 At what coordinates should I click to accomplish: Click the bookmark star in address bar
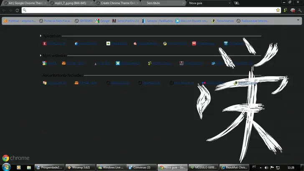coord(278,10)
